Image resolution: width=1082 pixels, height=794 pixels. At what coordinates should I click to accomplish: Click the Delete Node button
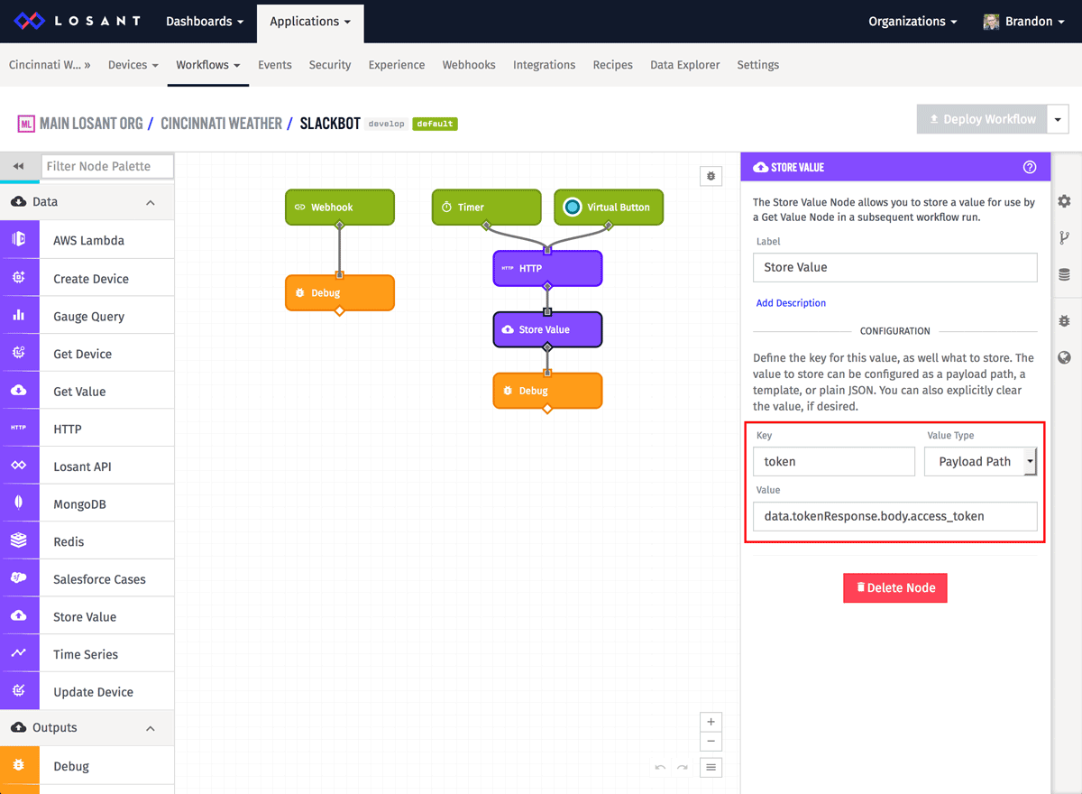[895, 587]
